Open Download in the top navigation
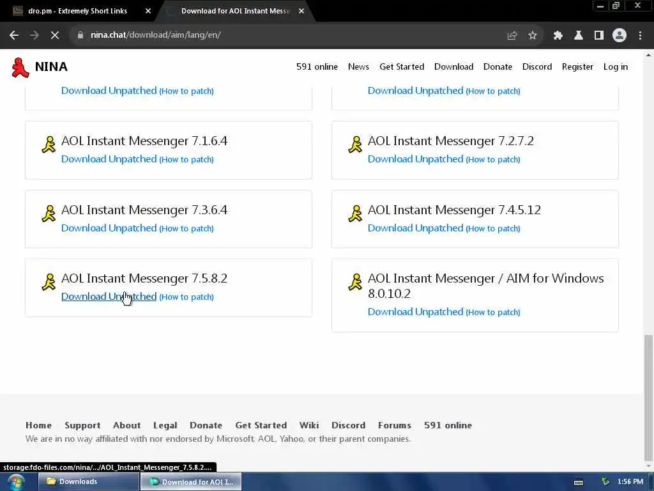This screenshot has height=491, width=654. 454,66
